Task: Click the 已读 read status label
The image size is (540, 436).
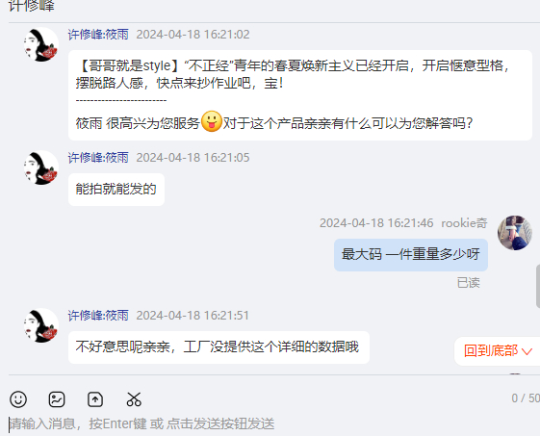Action: (469, 283)
